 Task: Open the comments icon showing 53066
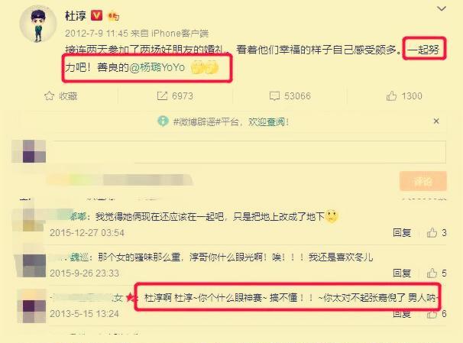tap(274, 96)
